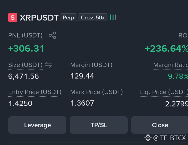Click the PNL (USDT) label

tap(25, 36)
